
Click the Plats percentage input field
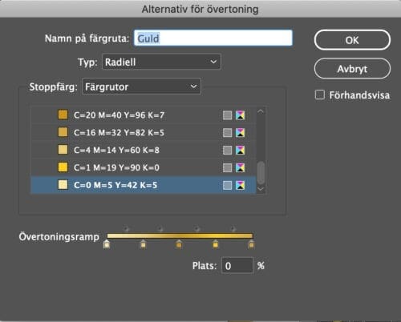(237, 265)
